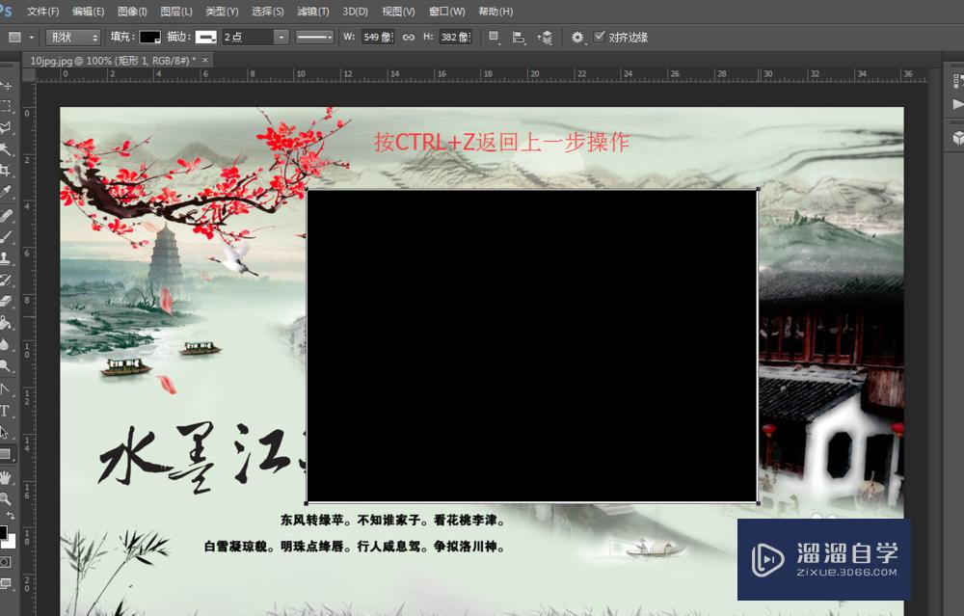Click the 填充 color swatch

147,37
